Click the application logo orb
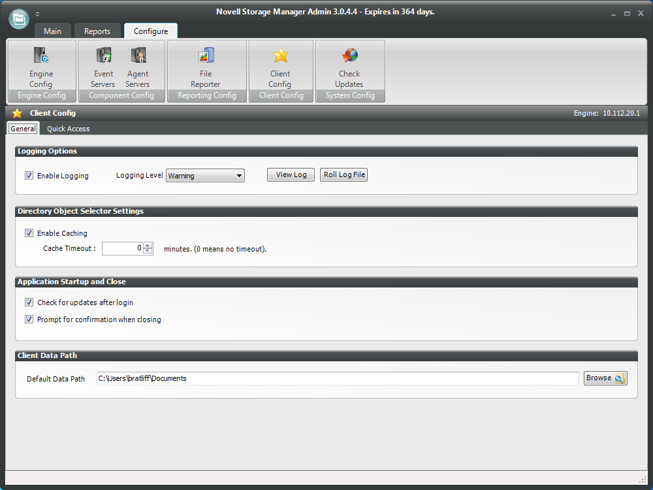This screenshot has width=653, height=490. pyautogui.click(x=19, y=19)
